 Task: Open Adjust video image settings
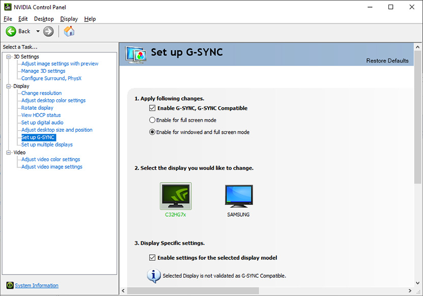pos(52,167)
